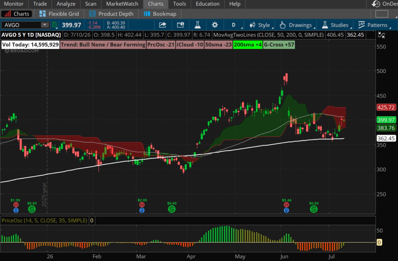Viewport: 398px width, 261px height.
Task: Open chart settings gear icon
Action: tap(215, 25)
